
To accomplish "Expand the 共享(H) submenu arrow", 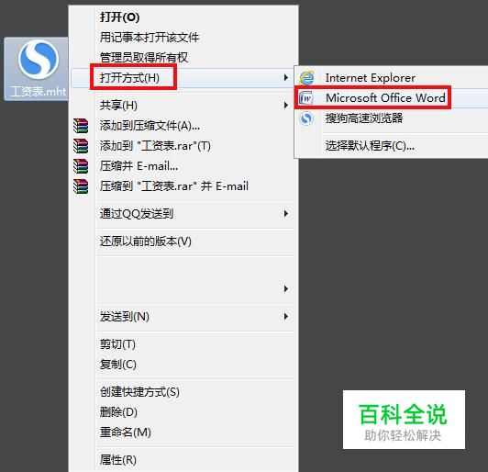I will 285,105.
